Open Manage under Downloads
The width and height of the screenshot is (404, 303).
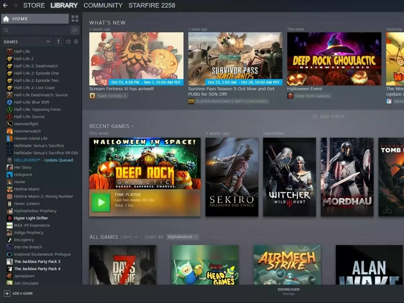tap(289, 293)
